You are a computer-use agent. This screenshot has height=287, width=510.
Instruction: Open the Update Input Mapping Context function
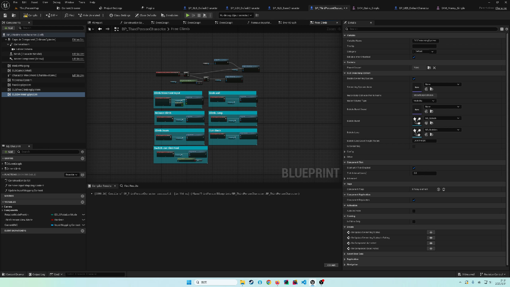pyautogui.click(x=25, y=191)
